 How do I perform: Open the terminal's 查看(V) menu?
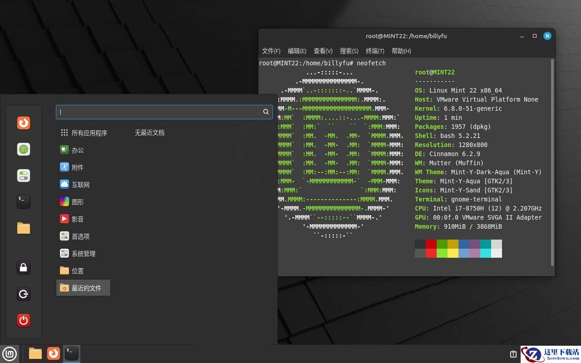click(x=323, y=51)
